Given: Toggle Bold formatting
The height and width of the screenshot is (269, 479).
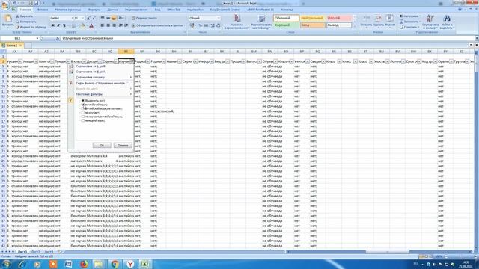Looking at the screenshot, I should [52, 25].
